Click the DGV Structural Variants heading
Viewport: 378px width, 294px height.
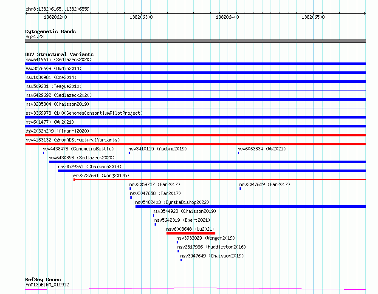pos(59,54)
